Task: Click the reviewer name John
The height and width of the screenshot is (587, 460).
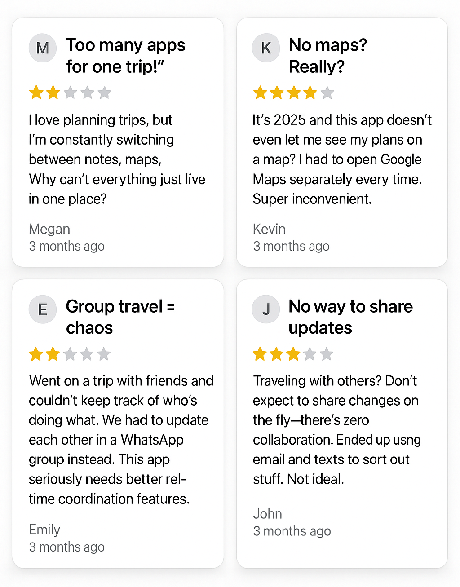Action: [x=267, y=514]
